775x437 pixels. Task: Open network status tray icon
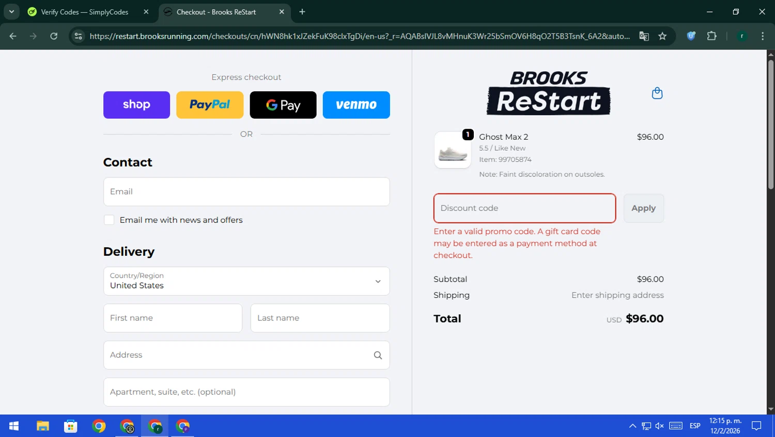point(646,426)
